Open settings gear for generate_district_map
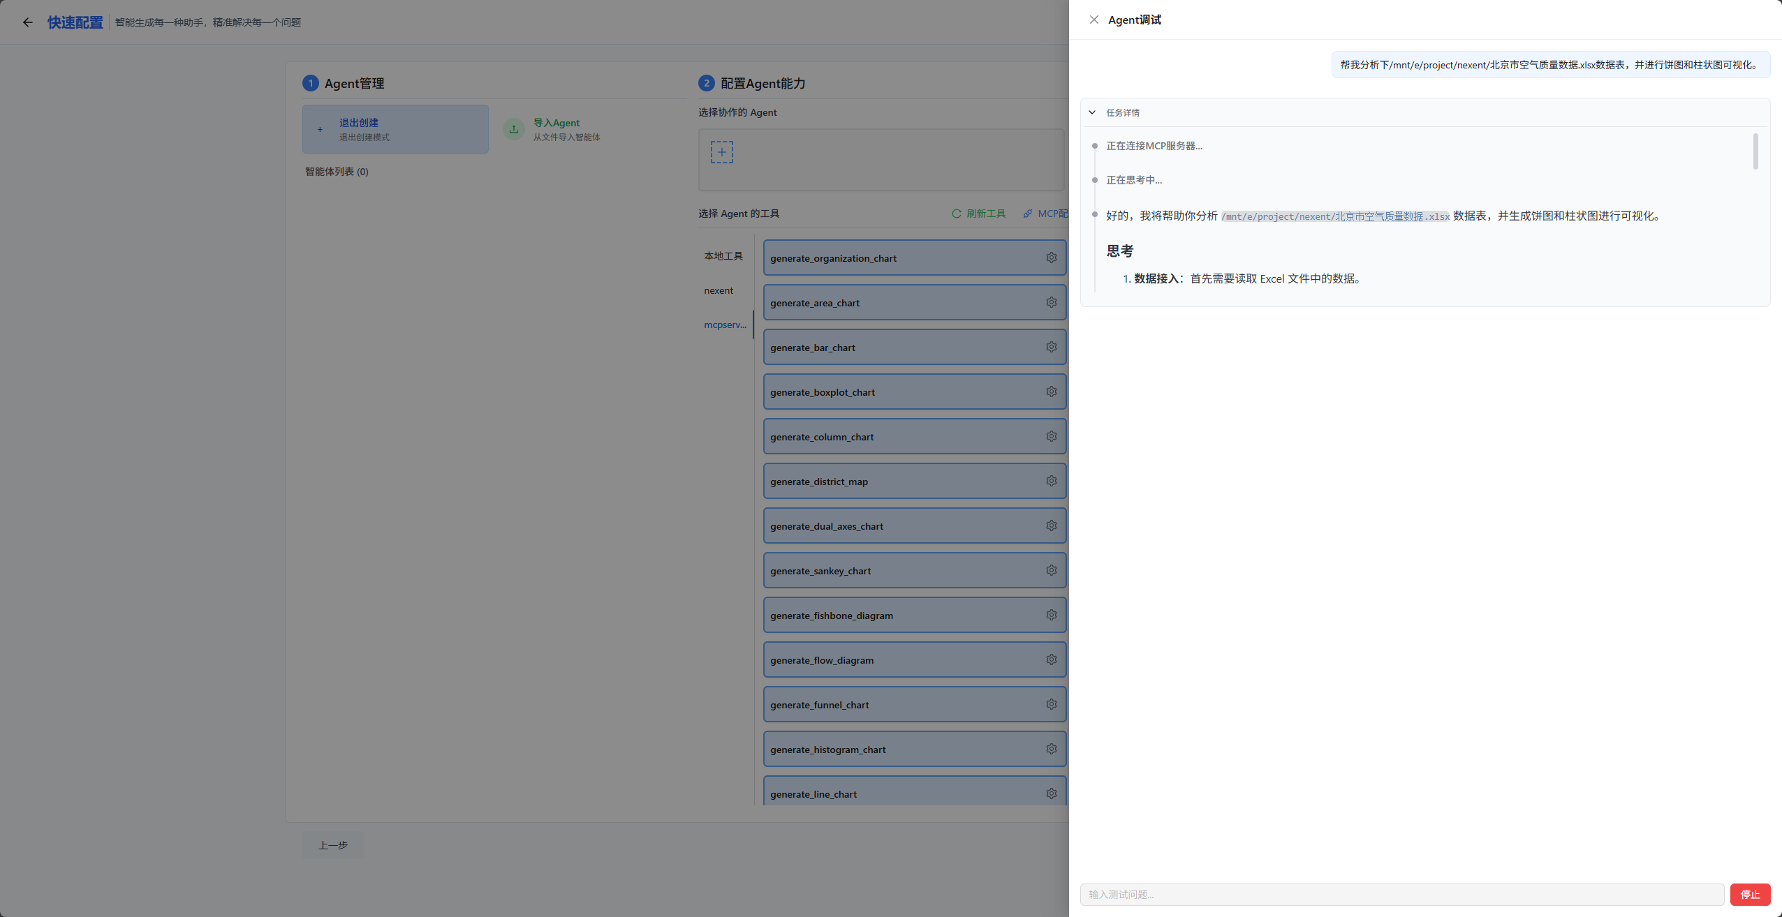 point(1051,481)
